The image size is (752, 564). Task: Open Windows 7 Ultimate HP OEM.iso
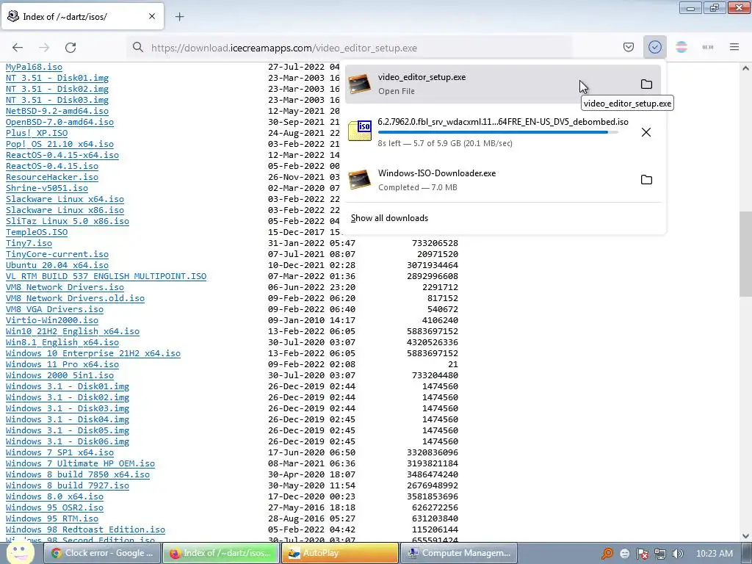click(x=80, y=464)
